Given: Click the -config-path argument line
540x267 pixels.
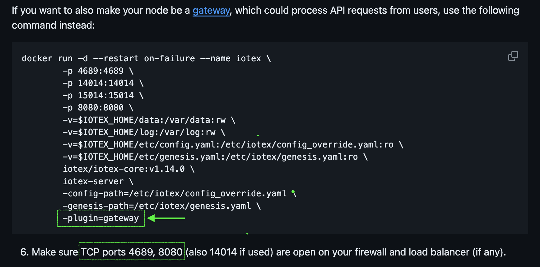Looking at the screenshot, I should click(179, 194).
